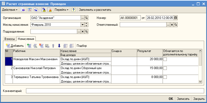Click the table scrollbar down arrow

point(200,82)
